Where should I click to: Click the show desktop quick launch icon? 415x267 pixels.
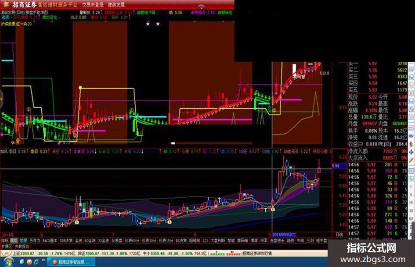click(x=22, y=261)
